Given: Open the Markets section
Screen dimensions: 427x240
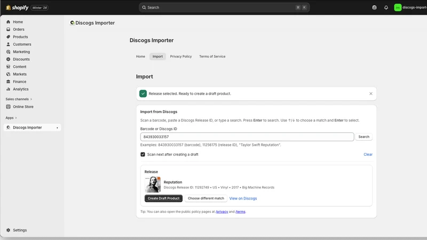Looking at the screenshot, I should (20, 74).
